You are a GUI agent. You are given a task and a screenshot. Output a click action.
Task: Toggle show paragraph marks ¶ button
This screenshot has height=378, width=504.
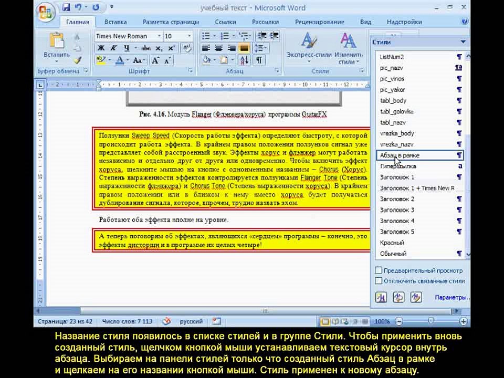pyautogui.click(x=259, y=60)
